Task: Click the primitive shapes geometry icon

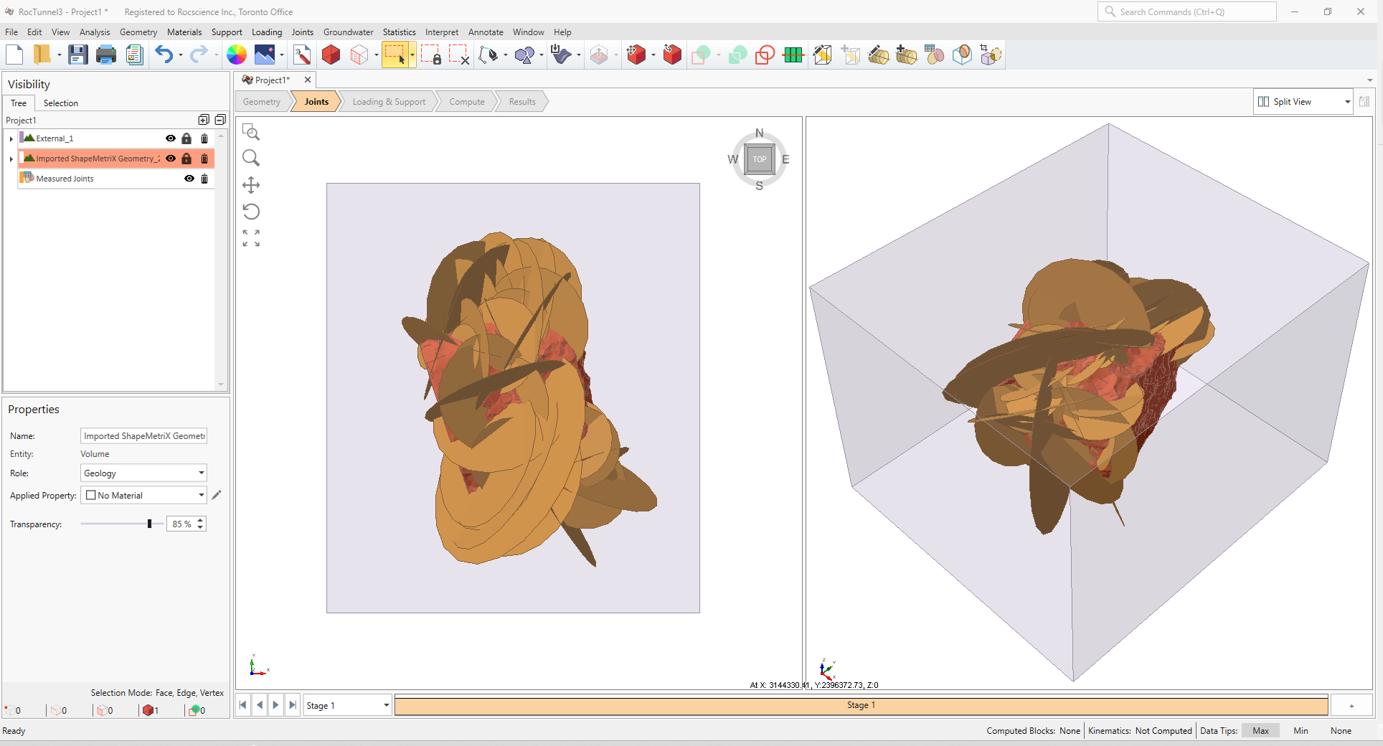Action: 525,55
